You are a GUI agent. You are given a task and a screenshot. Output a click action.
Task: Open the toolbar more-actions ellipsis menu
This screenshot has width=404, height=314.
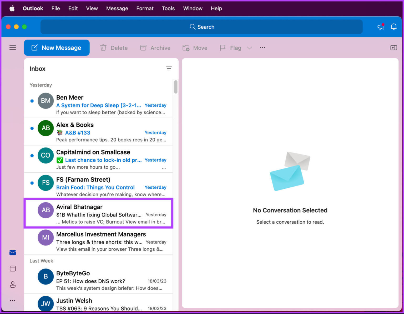point(262,48)
